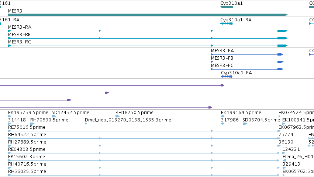The height and width of the screenshot is (177, 314).
Task: Click the 75774 feature label
Action: click(286, 135)
